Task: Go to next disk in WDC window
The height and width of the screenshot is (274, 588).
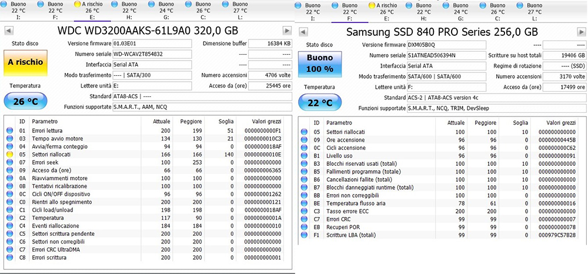Action: [288, 31]
